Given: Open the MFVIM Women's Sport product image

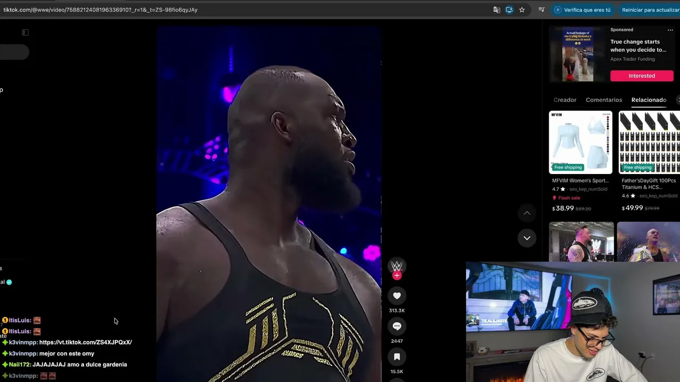Looking at the screenshot, I should click(x=581, y=142).
